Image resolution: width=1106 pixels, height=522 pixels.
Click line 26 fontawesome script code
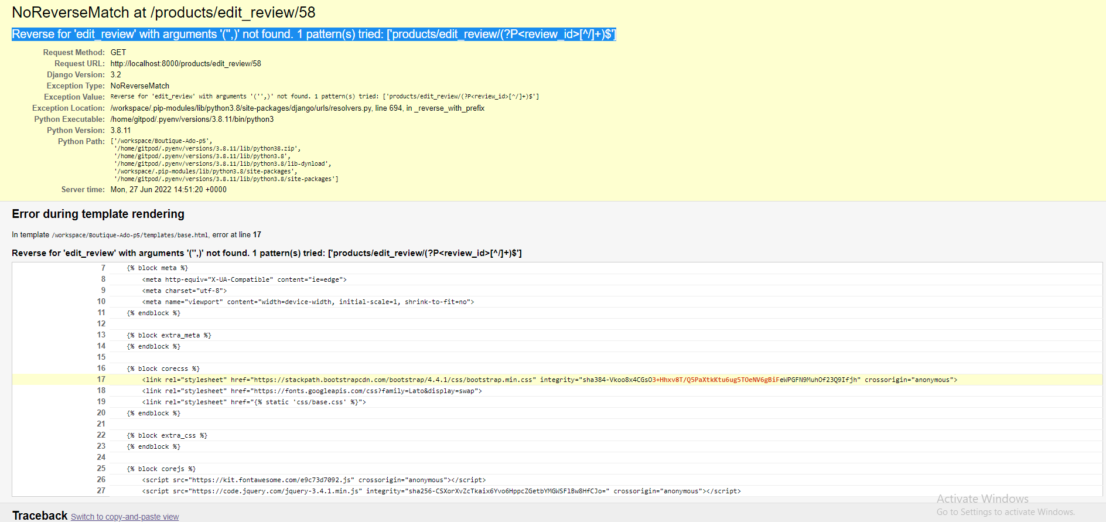pyautogui.click(x=314, y=480)
